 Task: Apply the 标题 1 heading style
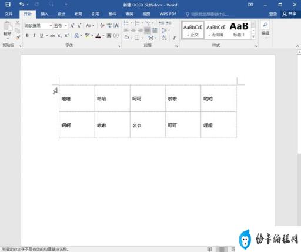(239, 30)
